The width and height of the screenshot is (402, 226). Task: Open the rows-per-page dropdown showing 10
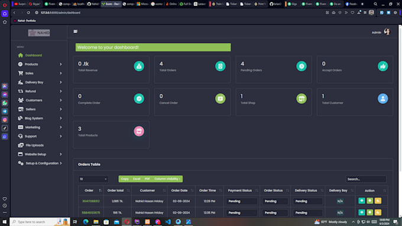[x=93, y=179]
